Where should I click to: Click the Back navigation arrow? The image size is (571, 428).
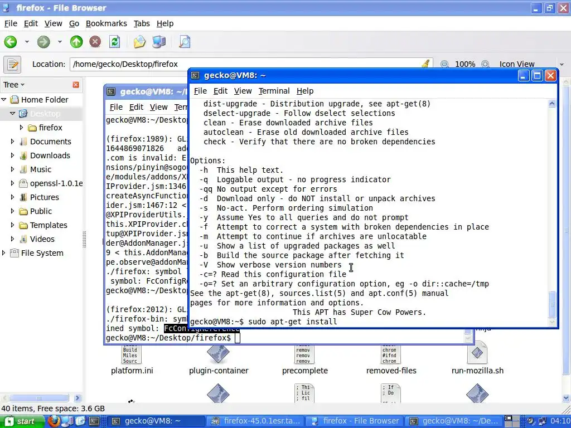pyautogui.click(x=11, y=42)
